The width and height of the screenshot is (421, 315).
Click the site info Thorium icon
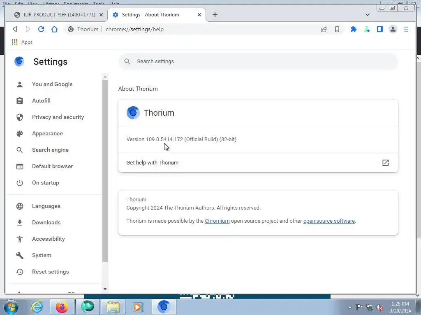tap(71, 29)
